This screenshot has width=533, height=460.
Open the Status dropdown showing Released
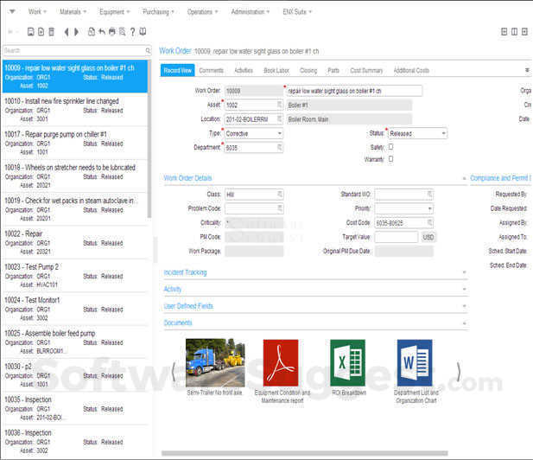pos(418,133)
